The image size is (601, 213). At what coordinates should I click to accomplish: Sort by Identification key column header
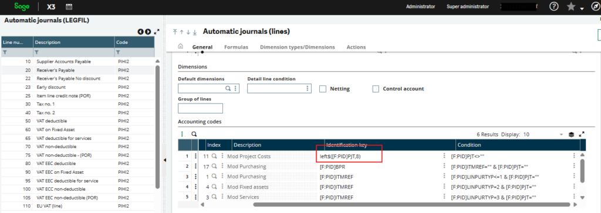pos(390,145)
